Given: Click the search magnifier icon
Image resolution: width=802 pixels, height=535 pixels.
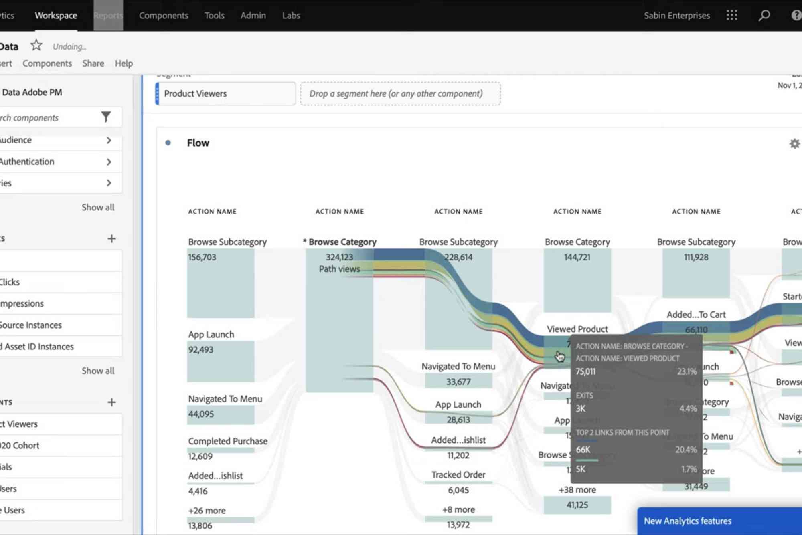Looking at the screenshot, I should tap(764, 15).
